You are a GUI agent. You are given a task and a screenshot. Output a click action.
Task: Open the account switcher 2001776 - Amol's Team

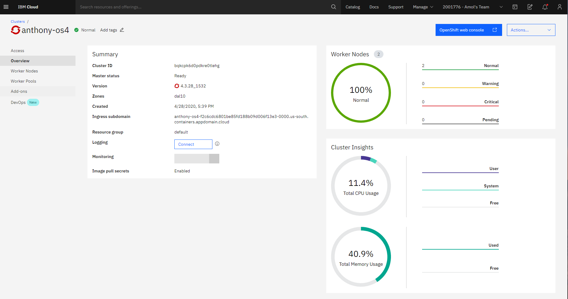(x=473, y=7)
